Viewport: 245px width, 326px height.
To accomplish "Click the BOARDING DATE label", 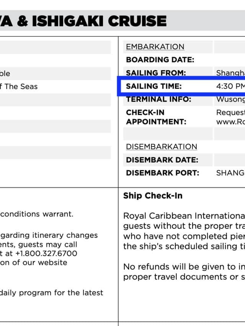I will (x=160, y=60).
